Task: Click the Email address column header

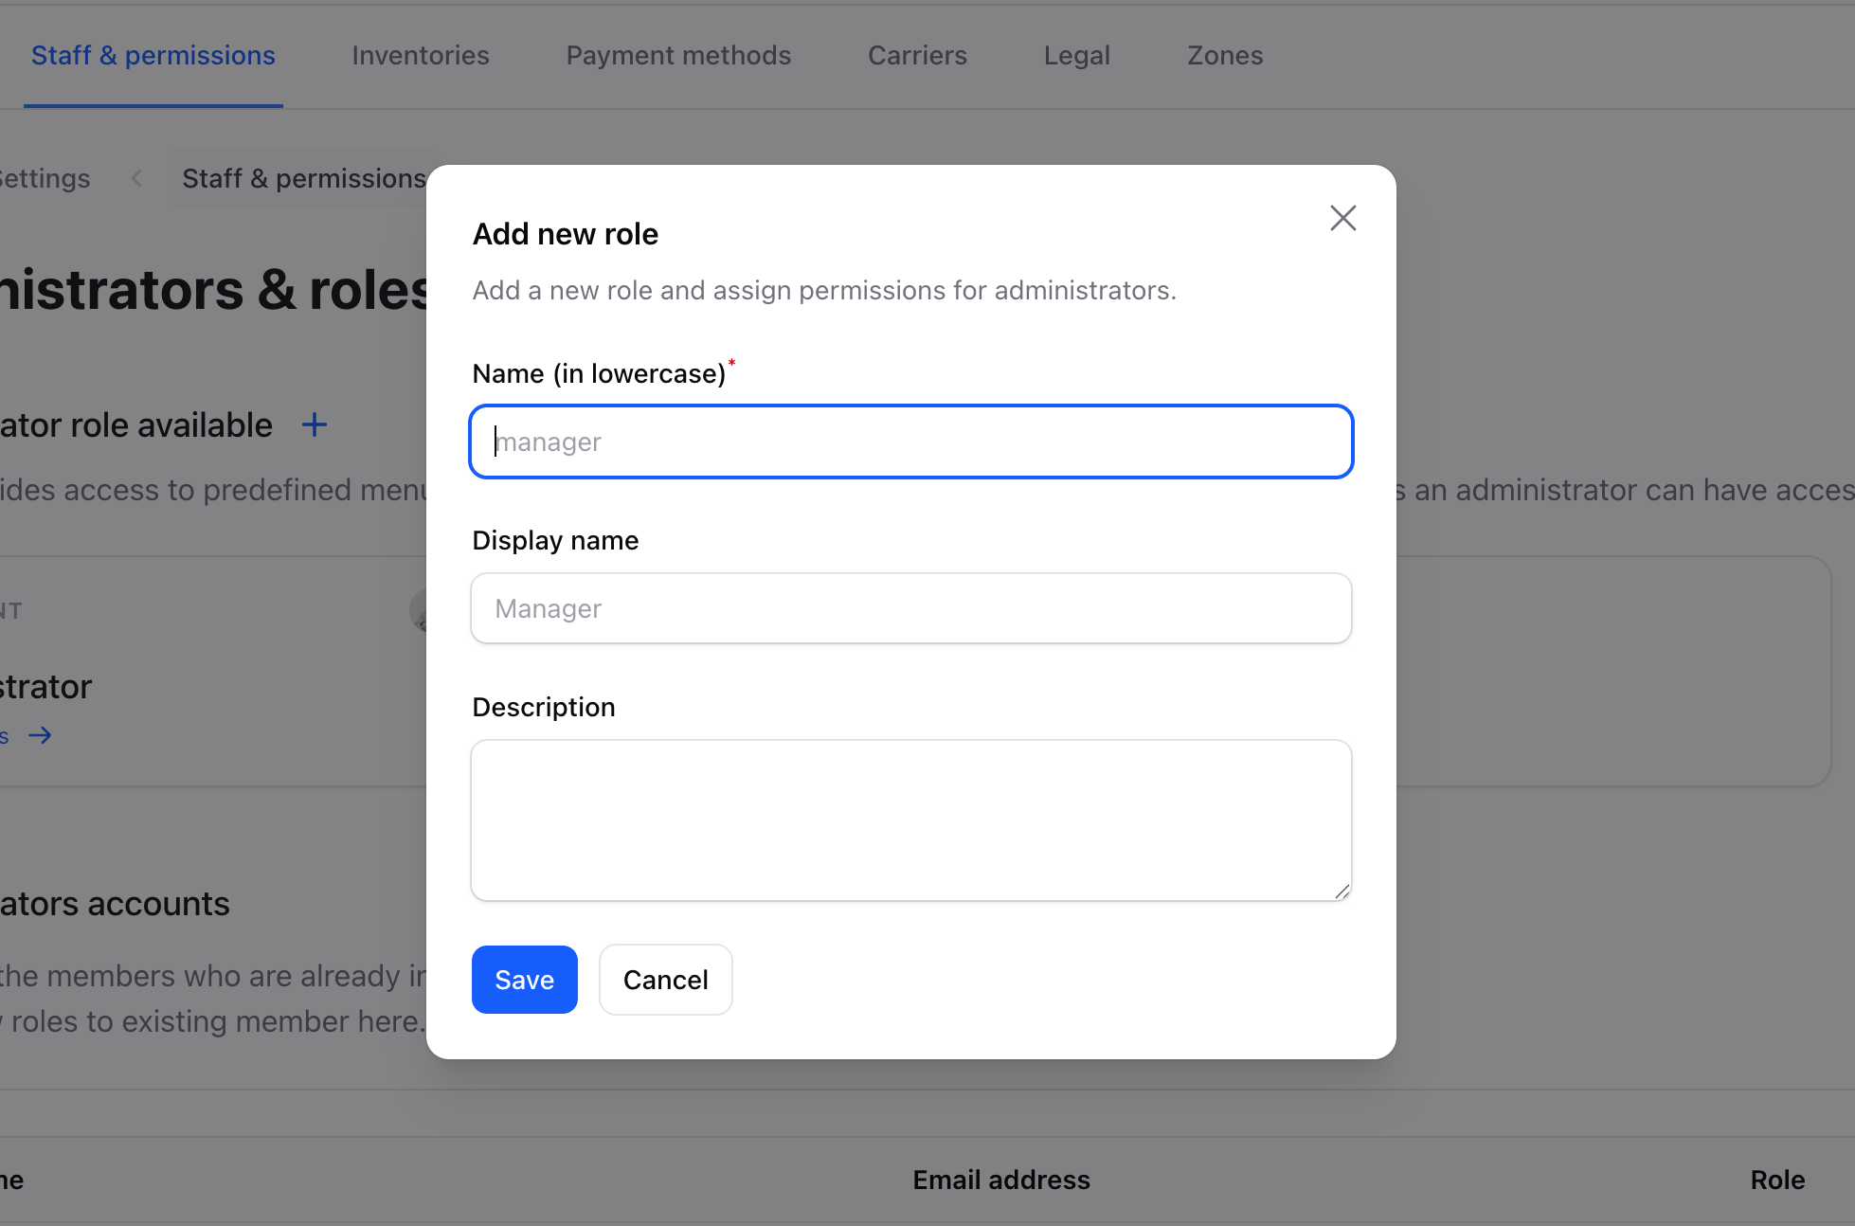Action: 1001,1180
